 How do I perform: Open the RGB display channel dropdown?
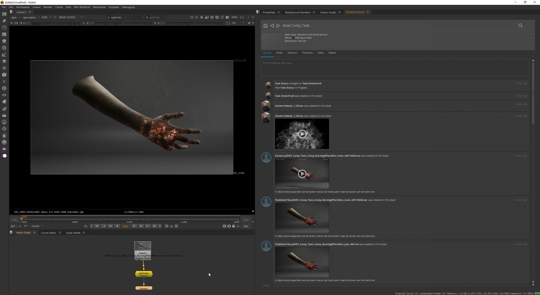46,17
